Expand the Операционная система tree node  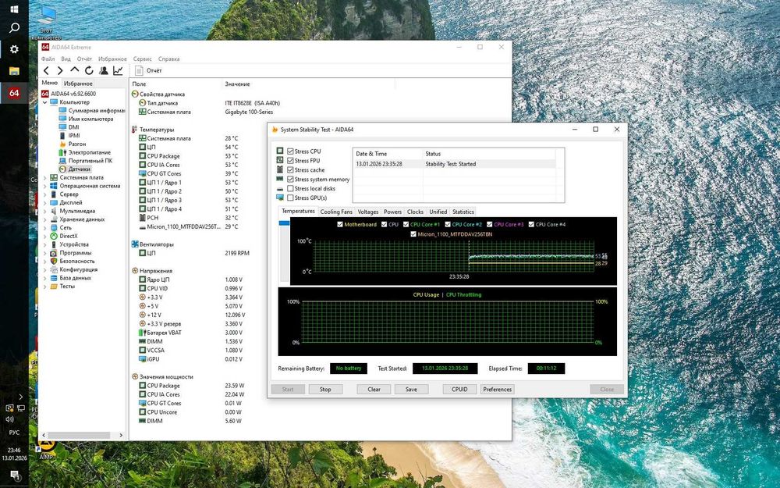44,186
